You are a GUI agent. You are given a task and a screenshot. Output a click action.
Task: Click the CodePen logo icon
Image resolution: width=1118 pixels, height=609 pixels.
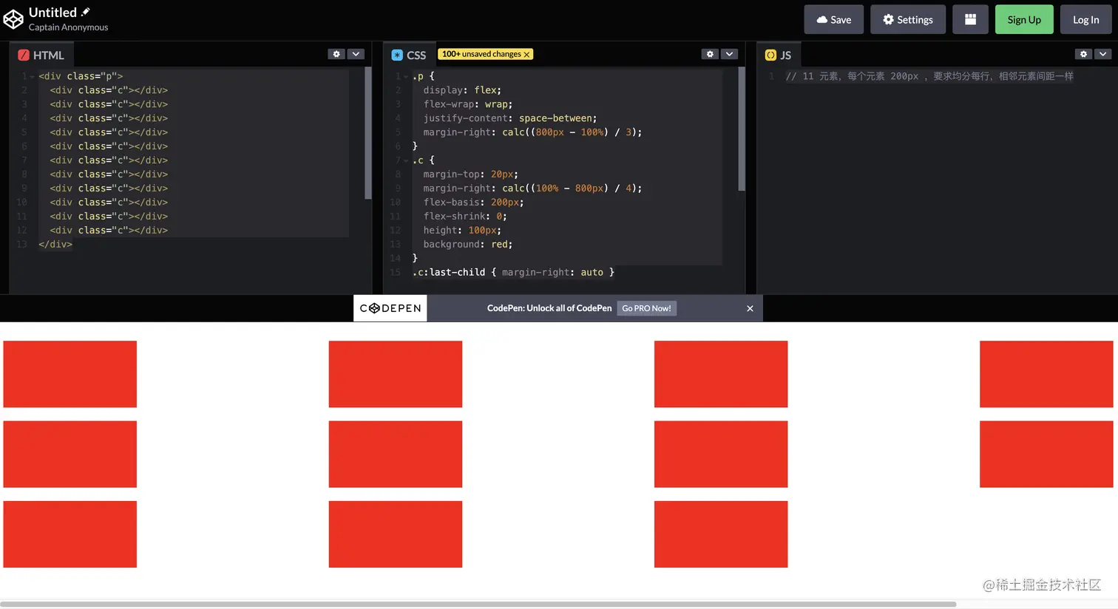[13, 19]
